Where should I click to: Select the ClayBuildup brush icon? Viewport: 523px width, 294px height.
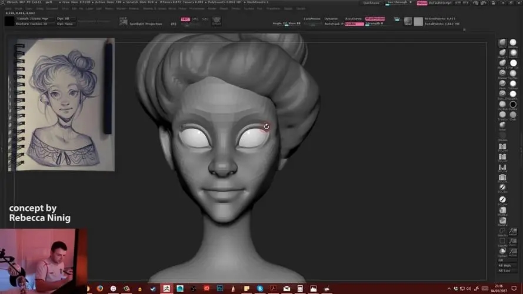[x=502, y=104]
